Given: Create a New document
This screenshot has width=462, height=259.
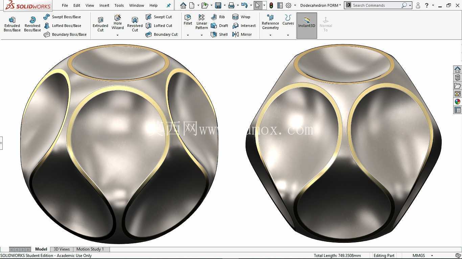Looking at the screenshot, I should (x=192, y=5).
